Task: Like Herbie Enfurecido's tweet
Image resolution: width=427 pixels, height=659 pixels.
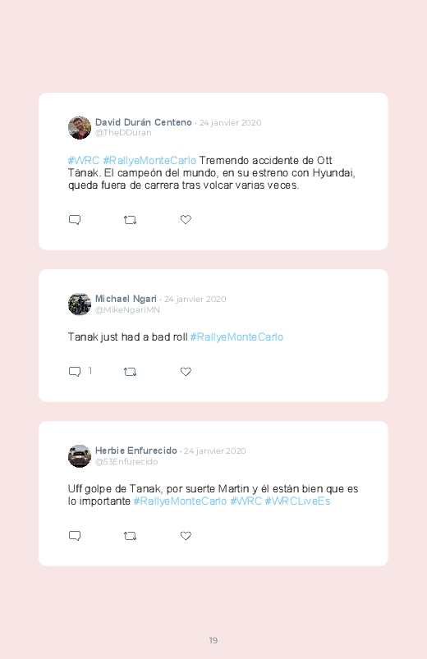Action: [x=186, y=536]
